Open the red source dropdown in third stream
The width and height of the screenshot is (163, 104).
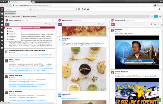113,24
